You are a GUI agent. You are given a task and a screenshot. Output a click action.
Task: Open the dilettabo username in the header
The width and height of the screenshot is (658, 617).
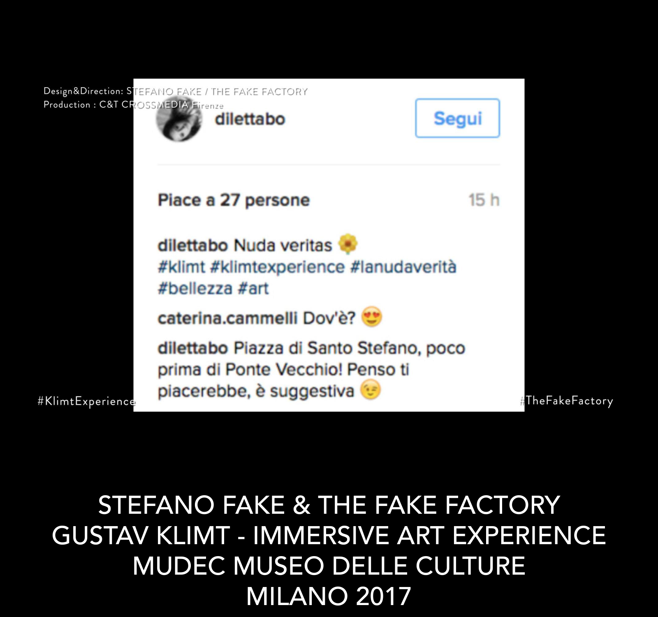click(x=250, y=119)
